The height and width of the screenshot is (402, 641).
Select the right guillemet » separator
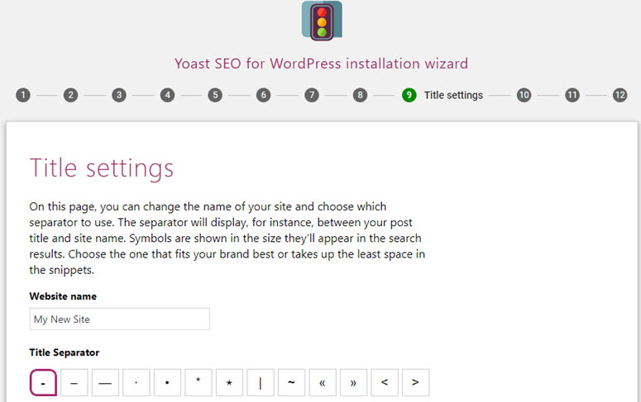click(354, 382)
